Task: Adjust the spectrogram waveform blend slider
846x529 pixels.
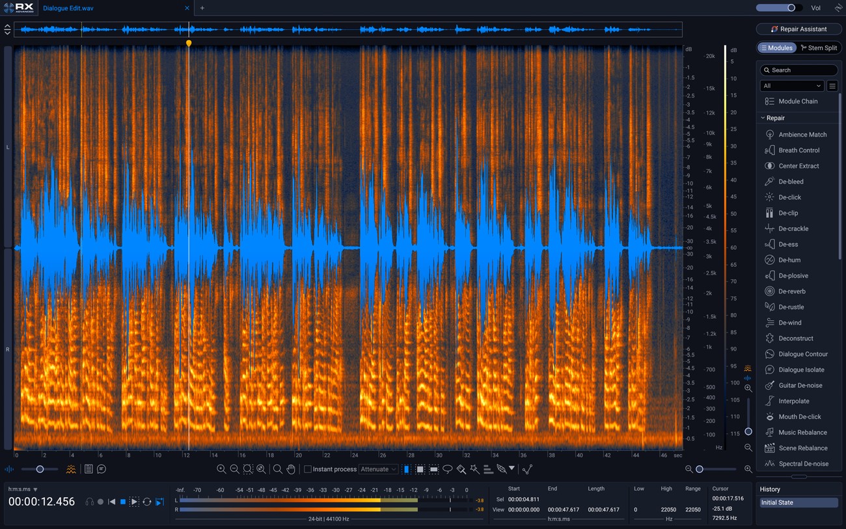Action: click(x=39, y=468)
